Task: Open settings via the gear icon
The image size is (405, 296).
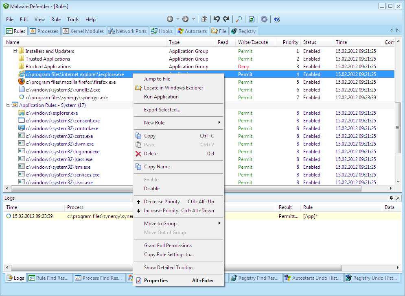Action: (x=264, y=19)
